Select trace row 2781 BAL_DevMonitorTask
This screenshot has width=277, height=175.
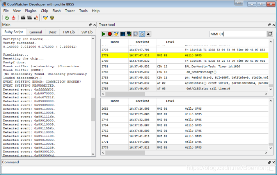(185, 66)
